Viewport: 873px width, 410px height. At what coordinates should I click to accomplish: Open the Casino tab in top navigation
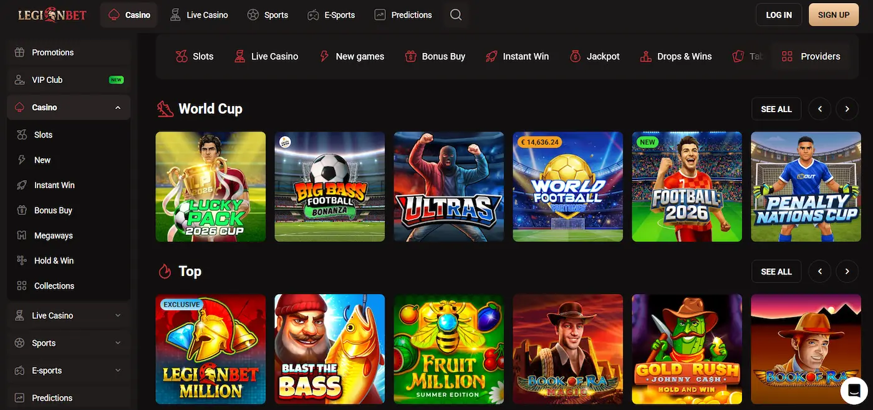tap(129, 15)
